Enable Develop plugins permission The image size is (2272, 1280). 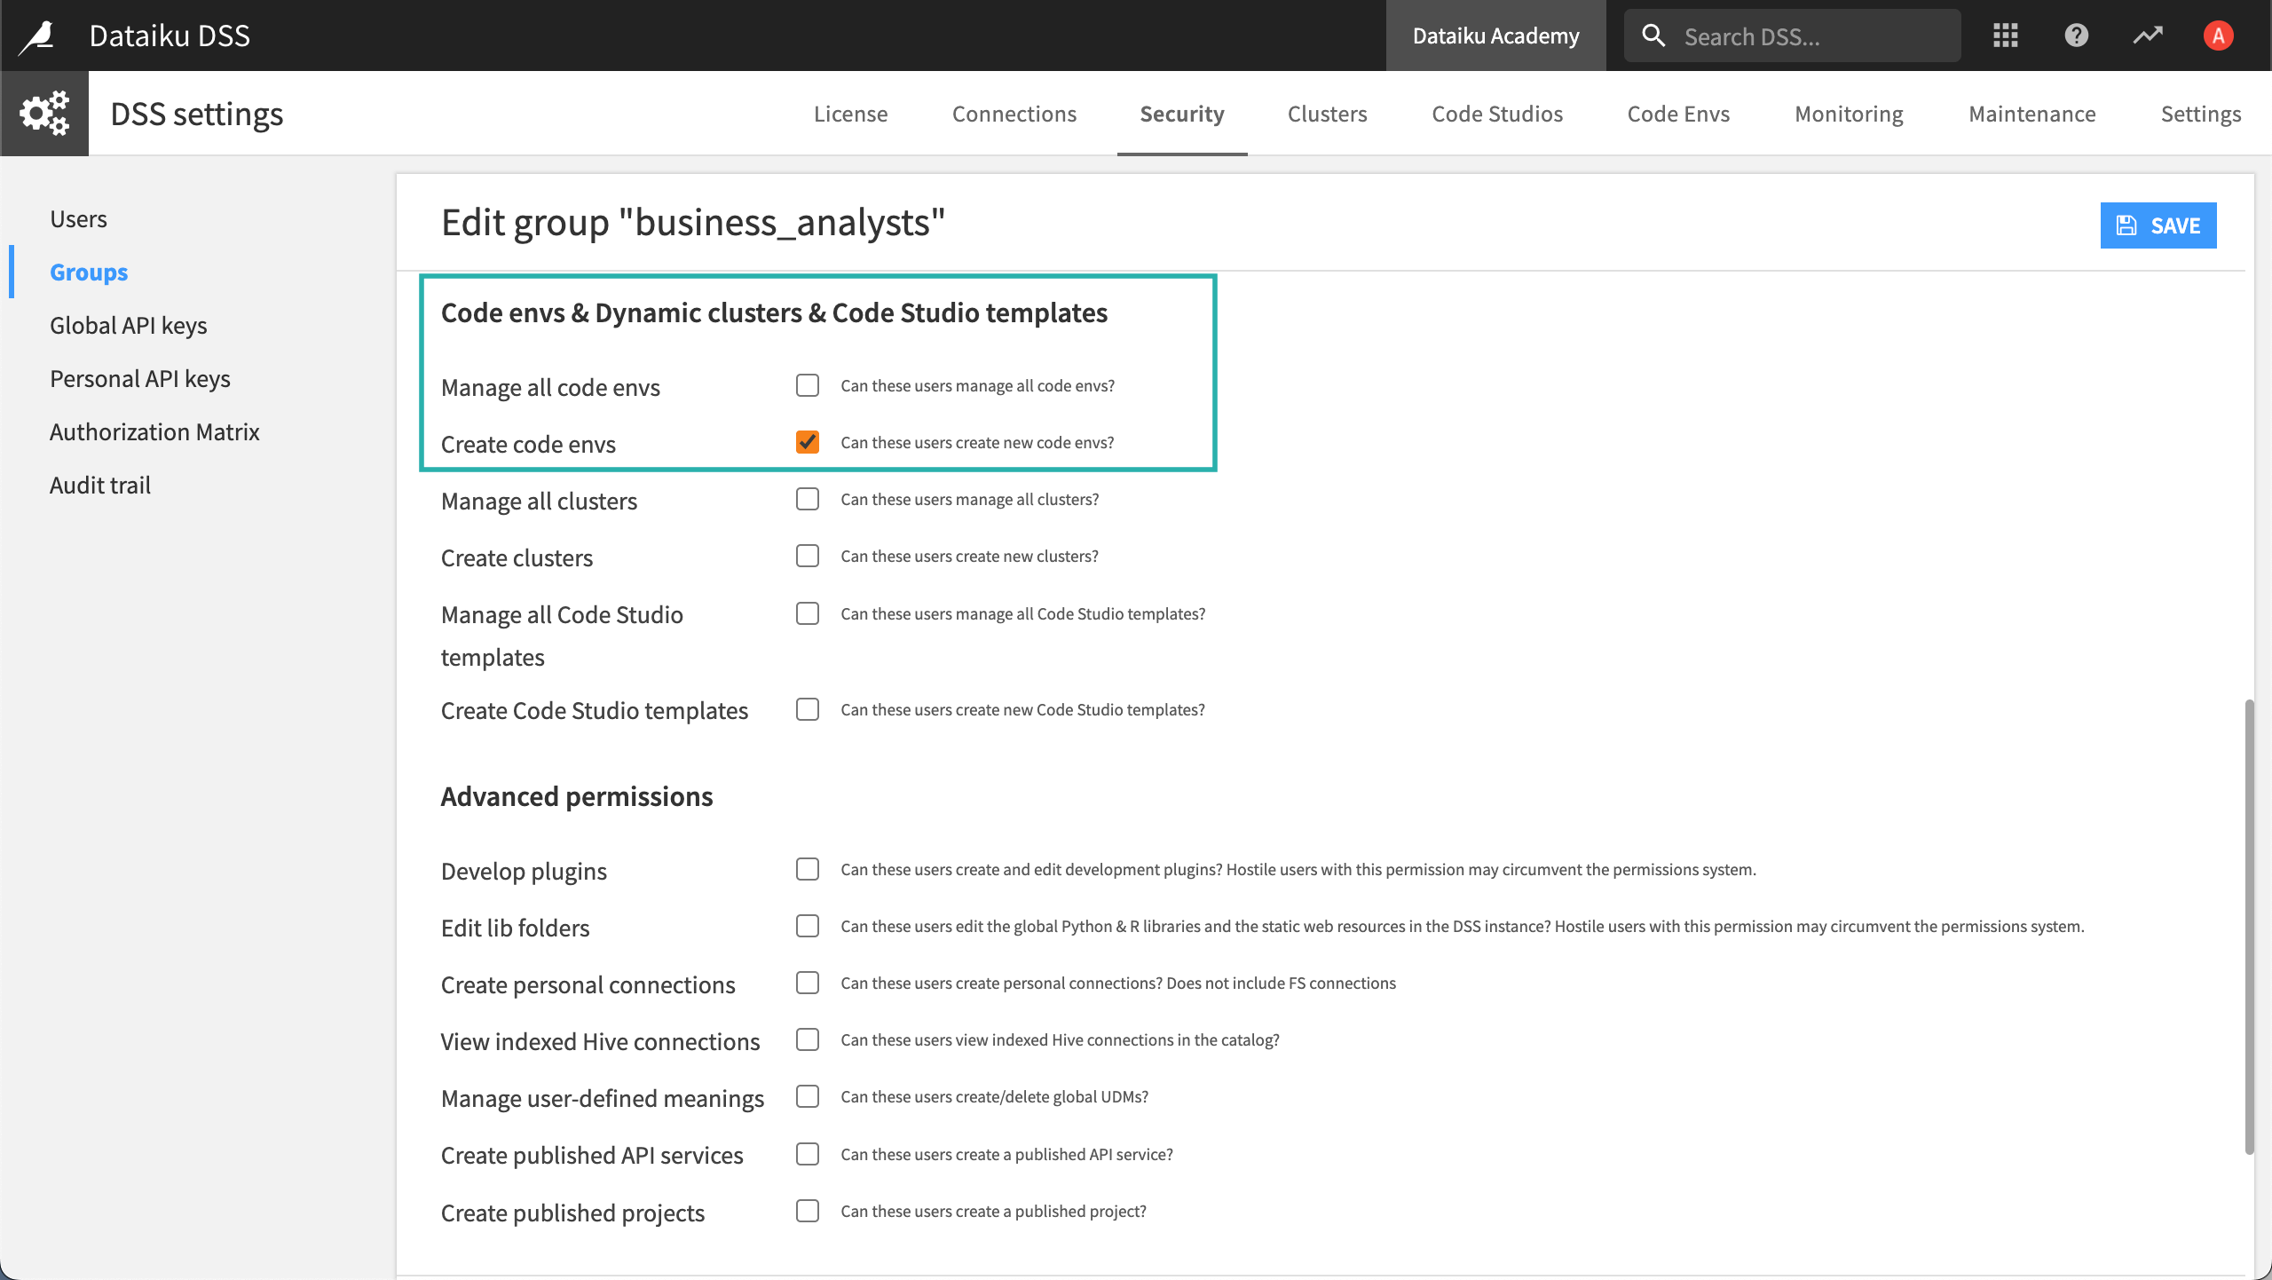click(x=807, y=869)
